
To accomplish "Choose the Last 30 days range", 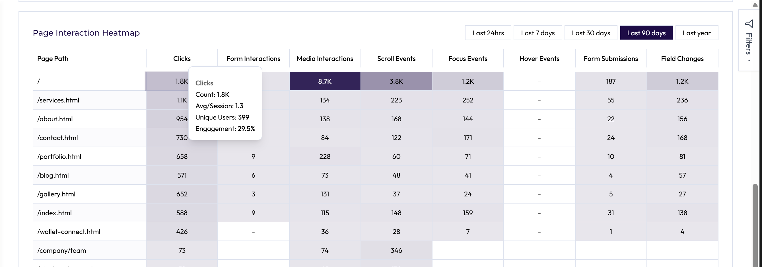I will [591, 33].
